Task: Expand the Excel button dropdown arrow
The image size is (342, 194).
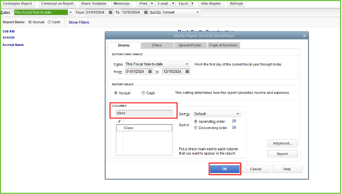Action: [x=192, y=4]
